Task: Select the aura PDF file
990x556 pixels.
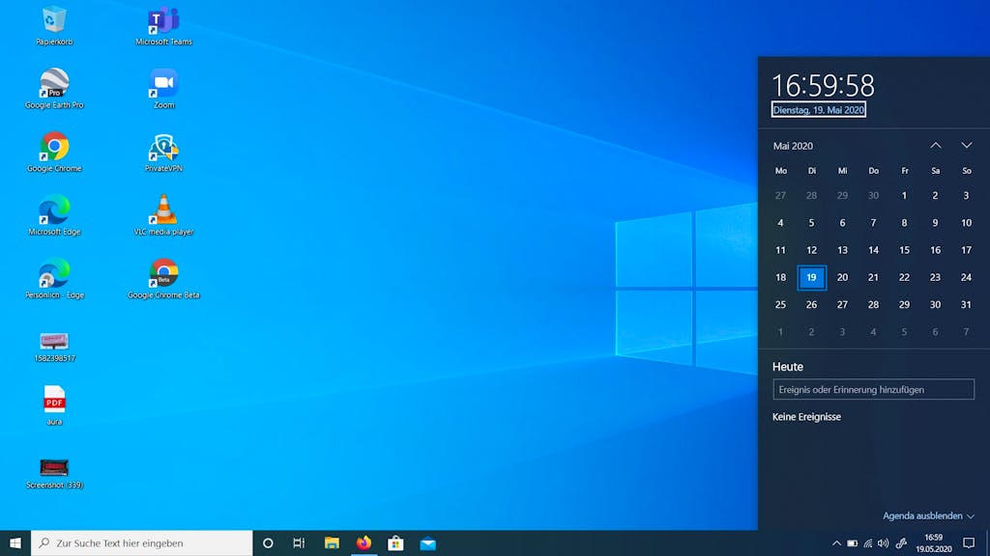Action: [54, 405]
